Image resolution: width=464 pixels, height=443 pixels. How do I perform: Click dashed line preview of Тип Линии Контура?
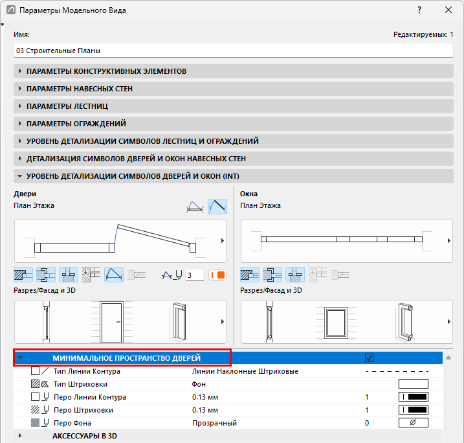click(x=397, y=371)
